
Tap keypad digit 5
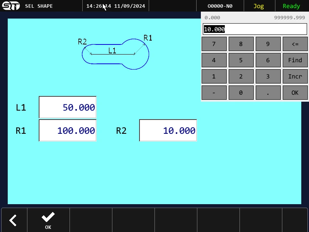click(x=241, y=60)
